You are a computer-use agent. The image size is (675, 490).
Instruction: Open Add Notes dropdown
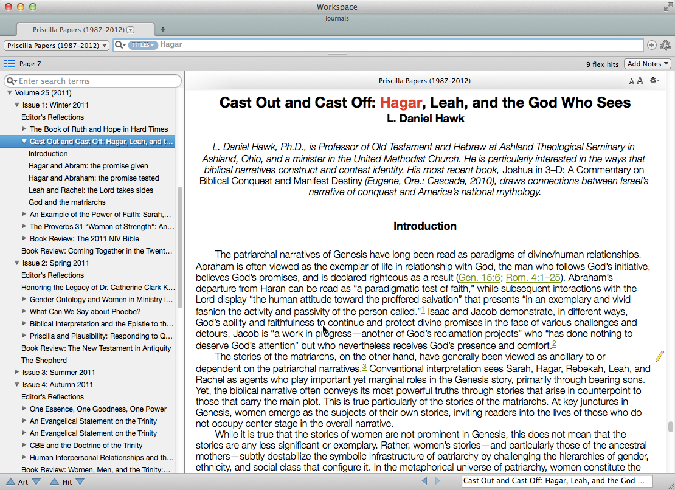click(648, 64)
